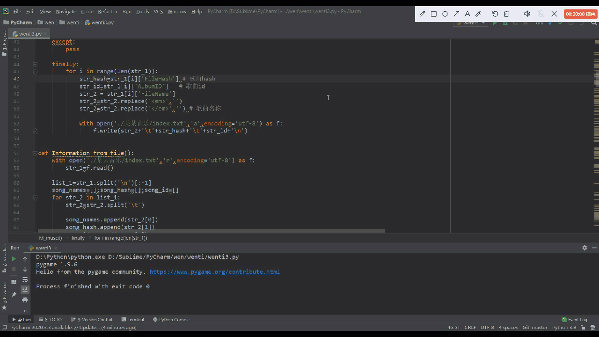This screenshot has height=337, width=599.
Task: Print console output with printer icon
Action: coord(25,300)
